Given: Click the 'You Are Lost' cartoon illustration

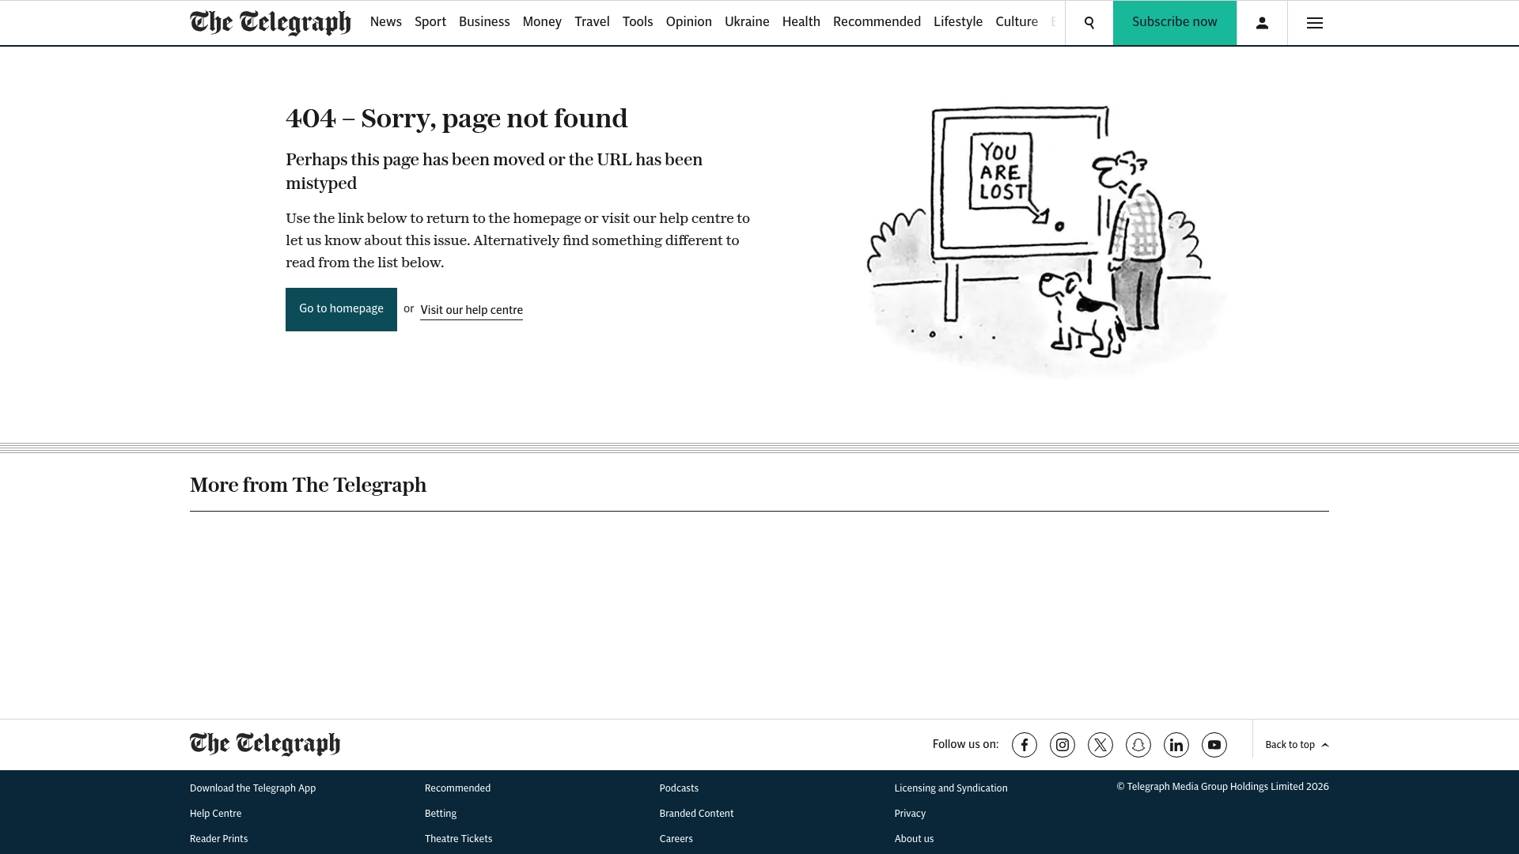Looking at the screenshot, I should [1046, 241].
